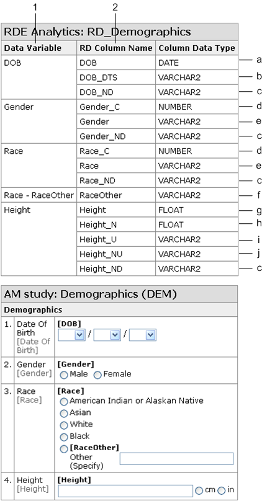
Task: Choose American Indian or Alaskan Native race
Action: tap(64, 401)
